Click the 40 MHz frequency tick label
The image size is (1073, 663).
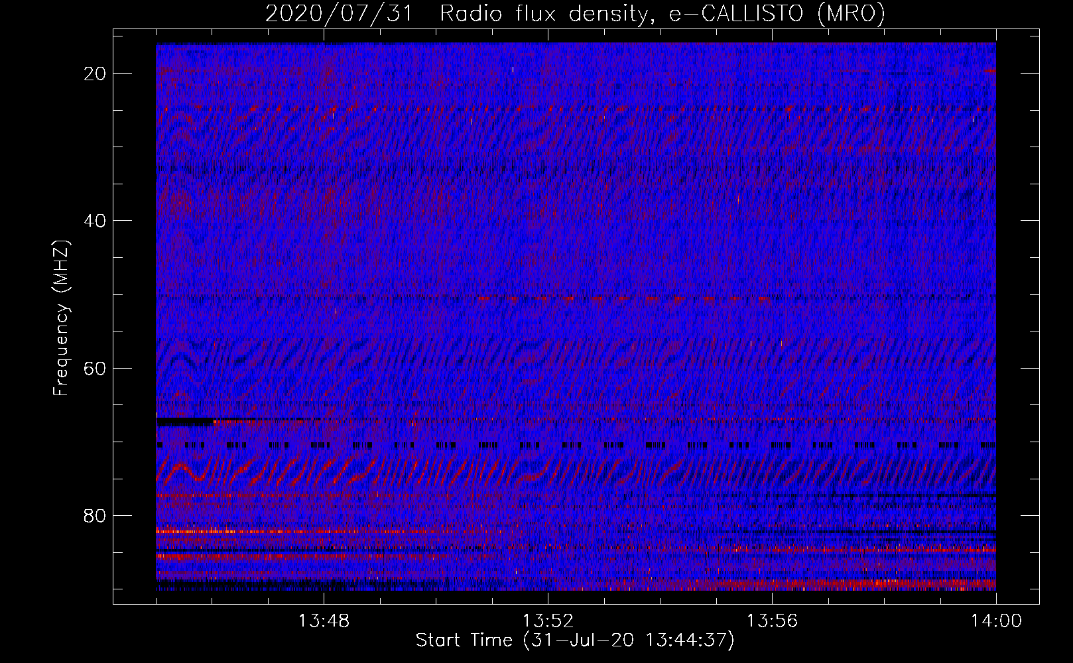pyautogui.click(x=95, y=221)
